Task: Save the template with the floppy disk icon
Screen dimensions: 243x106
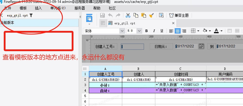Action: coord(102,15)
